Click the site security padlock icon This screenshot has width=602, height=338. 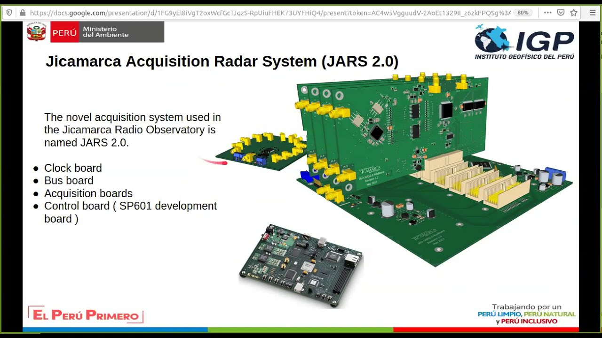[x=22, y=13]
